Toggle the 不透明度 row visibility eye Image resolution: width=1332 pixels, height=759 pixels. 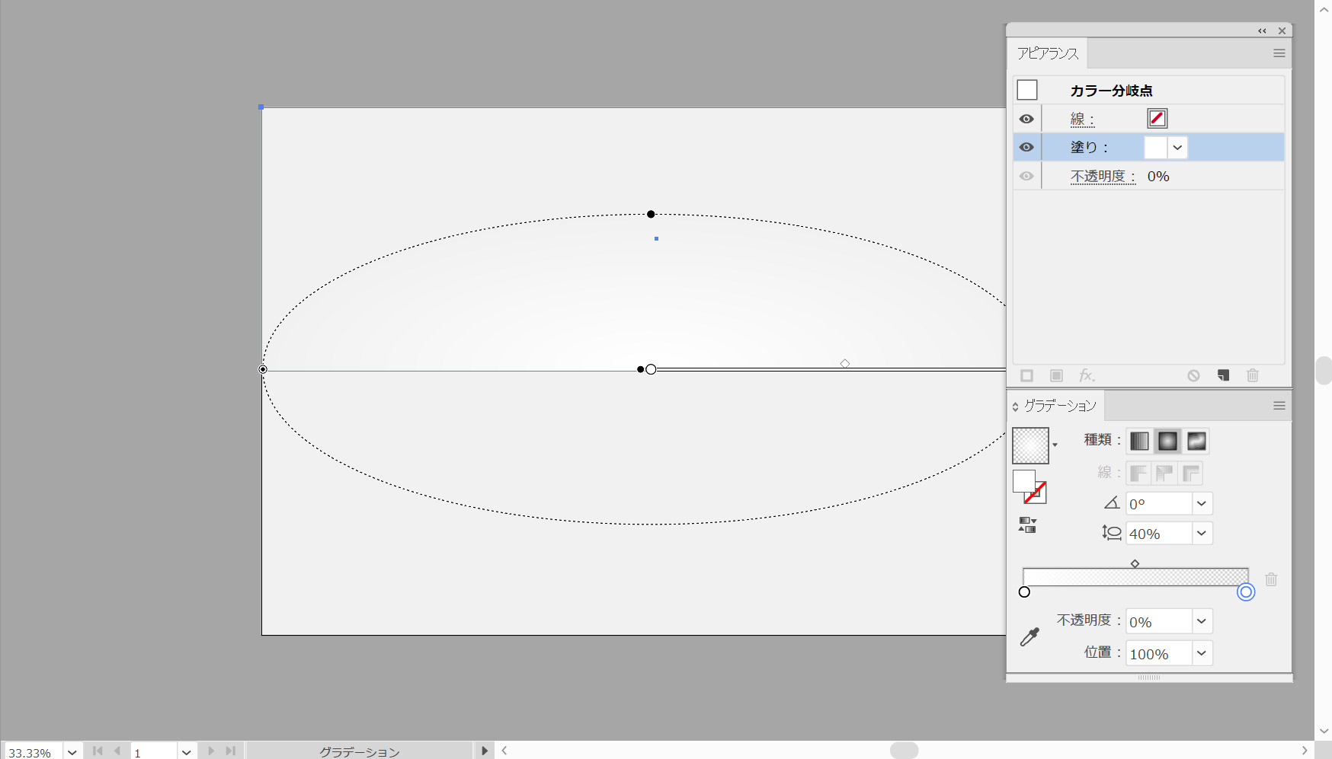coord(1026,176)
